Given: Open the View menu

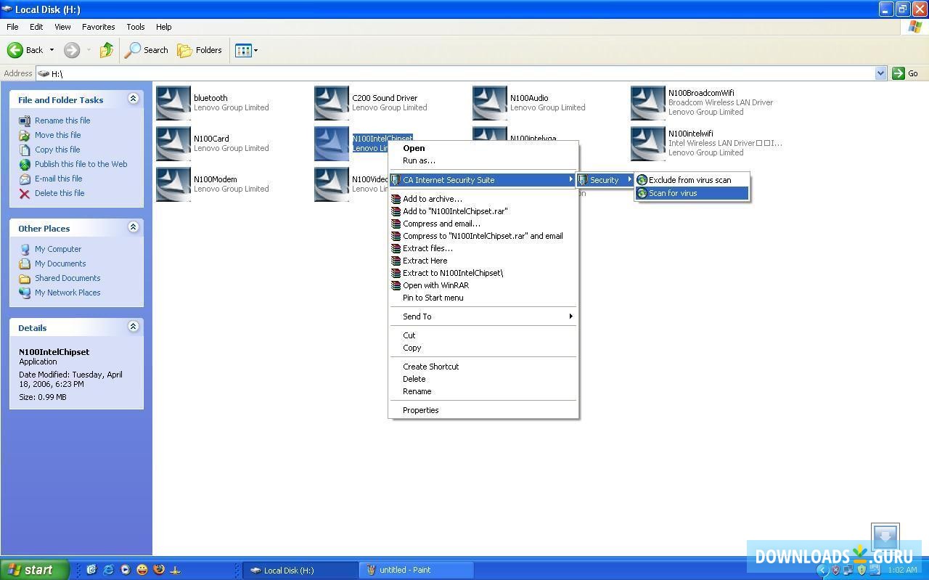Looking at the screenshot, I should 62,27.
